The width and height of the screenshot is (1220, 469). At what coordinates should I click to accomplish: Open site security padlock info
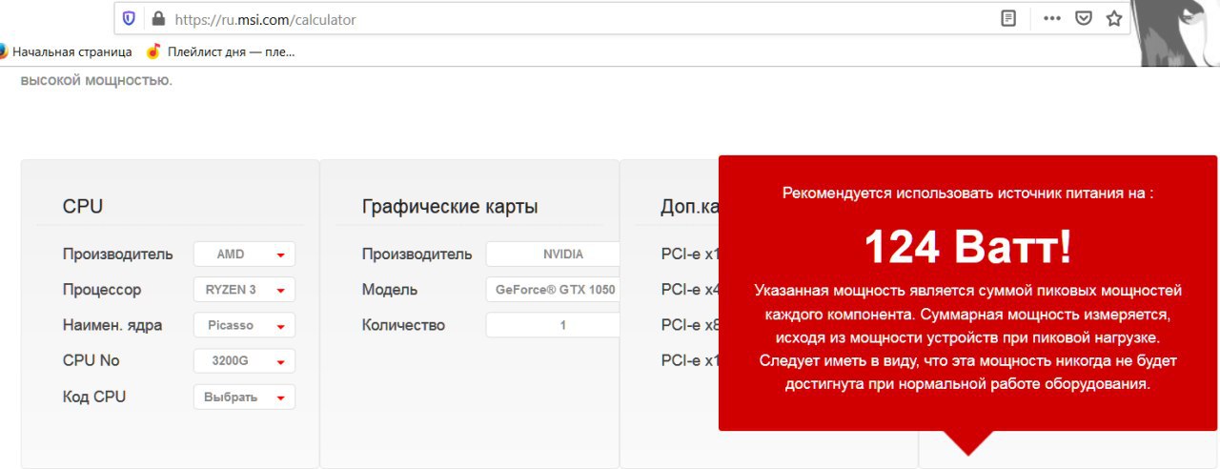point(158,18)
